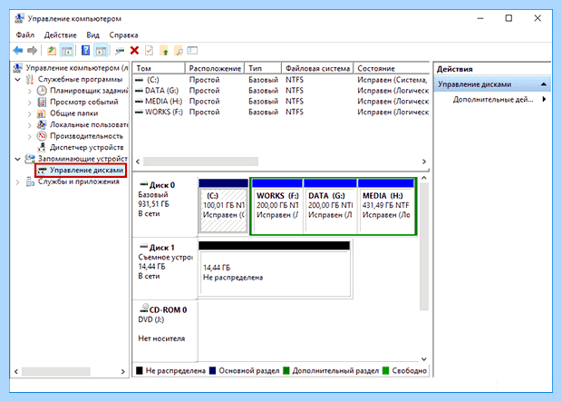Sort by the Файловая система column header
Screen dimensions: 562x402
(317, 68)
